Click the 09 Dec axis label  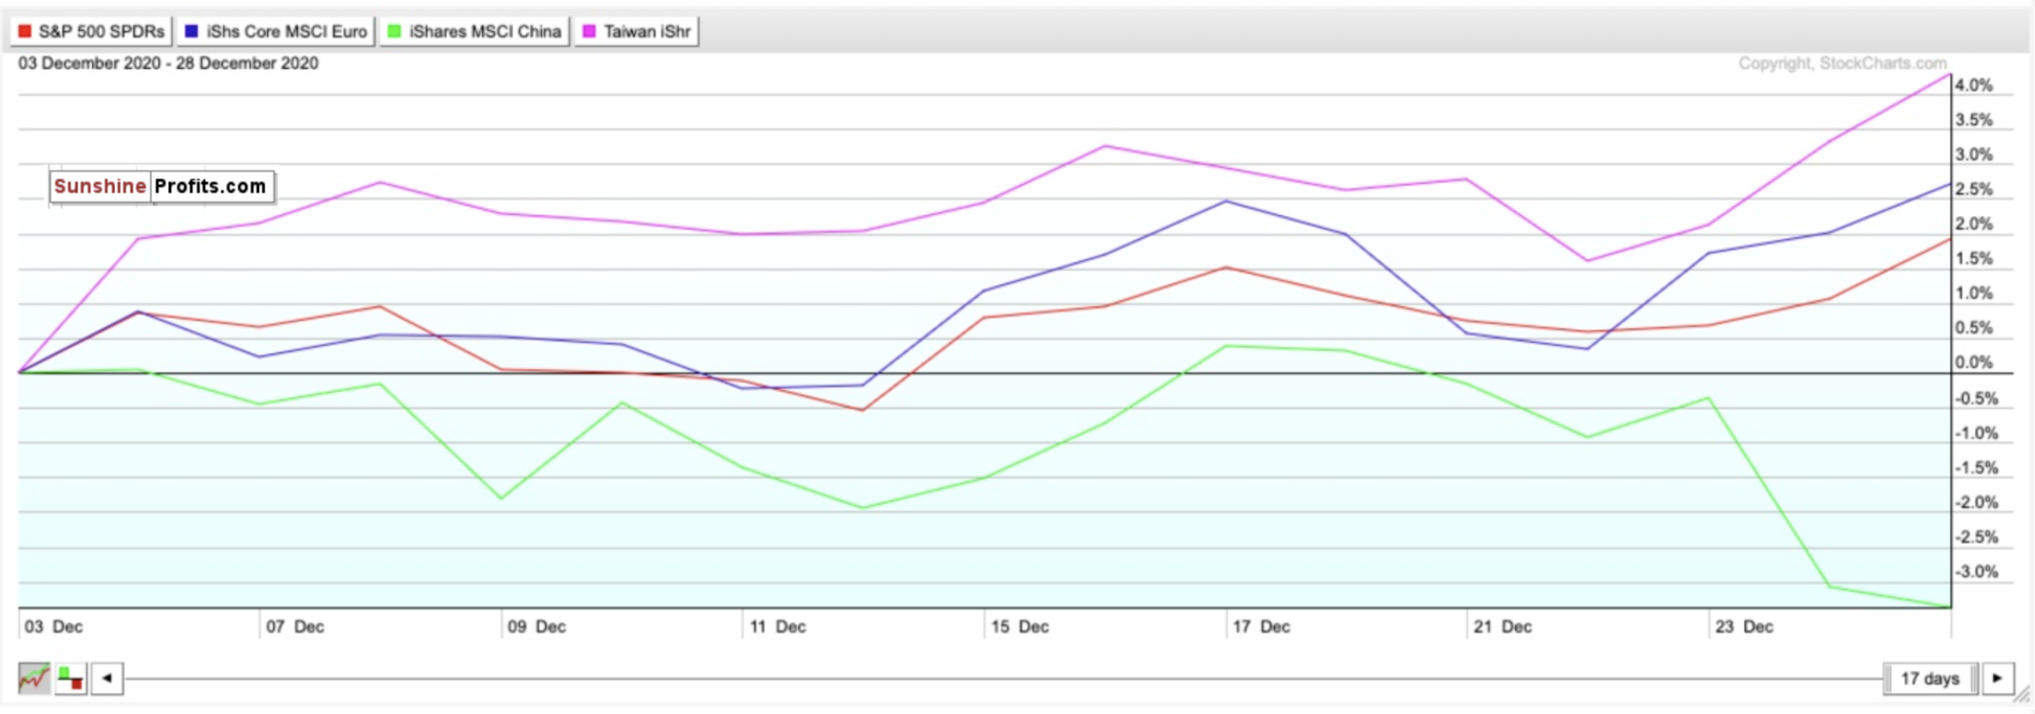536,627
